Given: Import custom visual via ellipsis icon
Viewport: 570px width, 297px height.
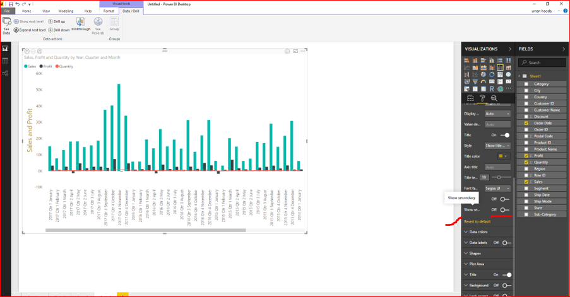Looking at the screenshot, I should [509, 88].
